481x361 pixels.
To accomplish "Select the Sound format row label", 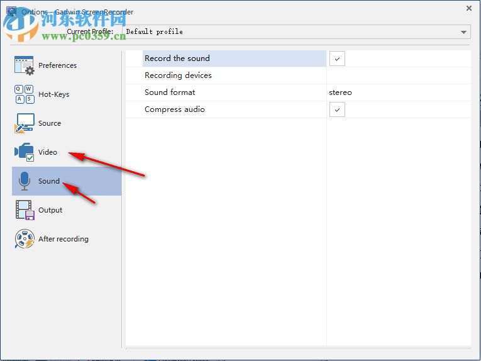I will tap(170, 92).
